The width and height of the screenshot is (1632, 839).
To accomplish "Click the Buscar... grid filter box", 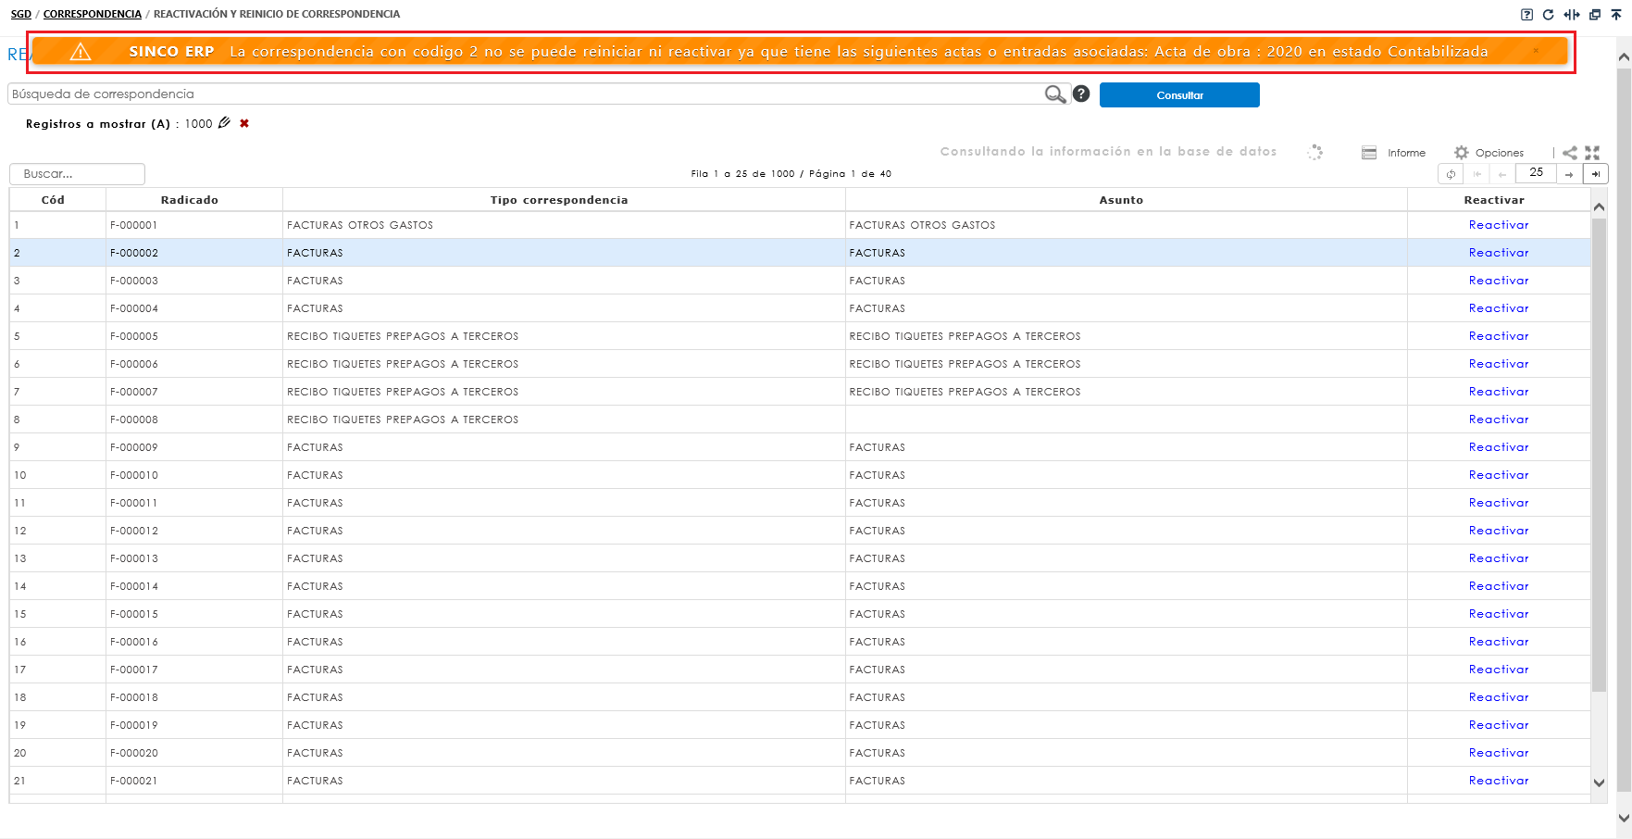I will coord(77,173).
